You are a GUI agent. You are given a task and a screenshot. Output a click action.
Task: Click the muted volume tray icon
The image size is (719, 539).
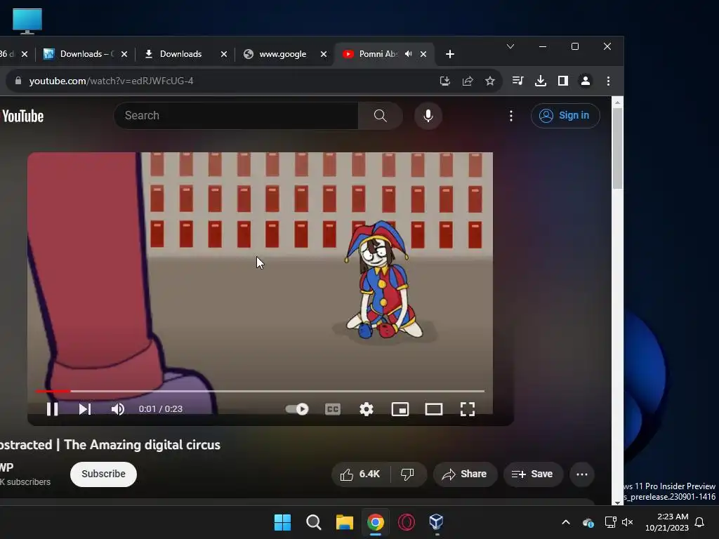pos(627,522)
